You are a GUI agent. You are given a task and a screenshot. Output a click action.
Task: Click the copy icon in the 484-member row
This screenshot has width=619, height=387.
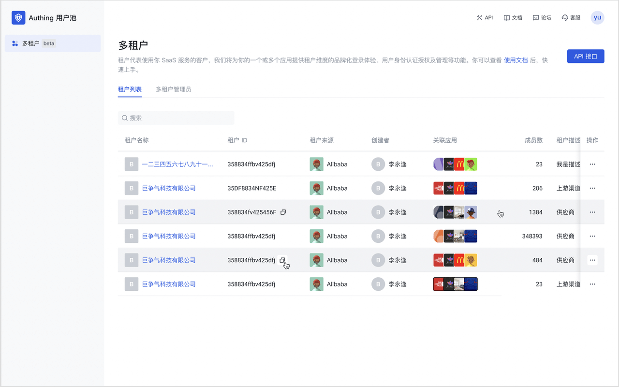[x=283, y=260]
